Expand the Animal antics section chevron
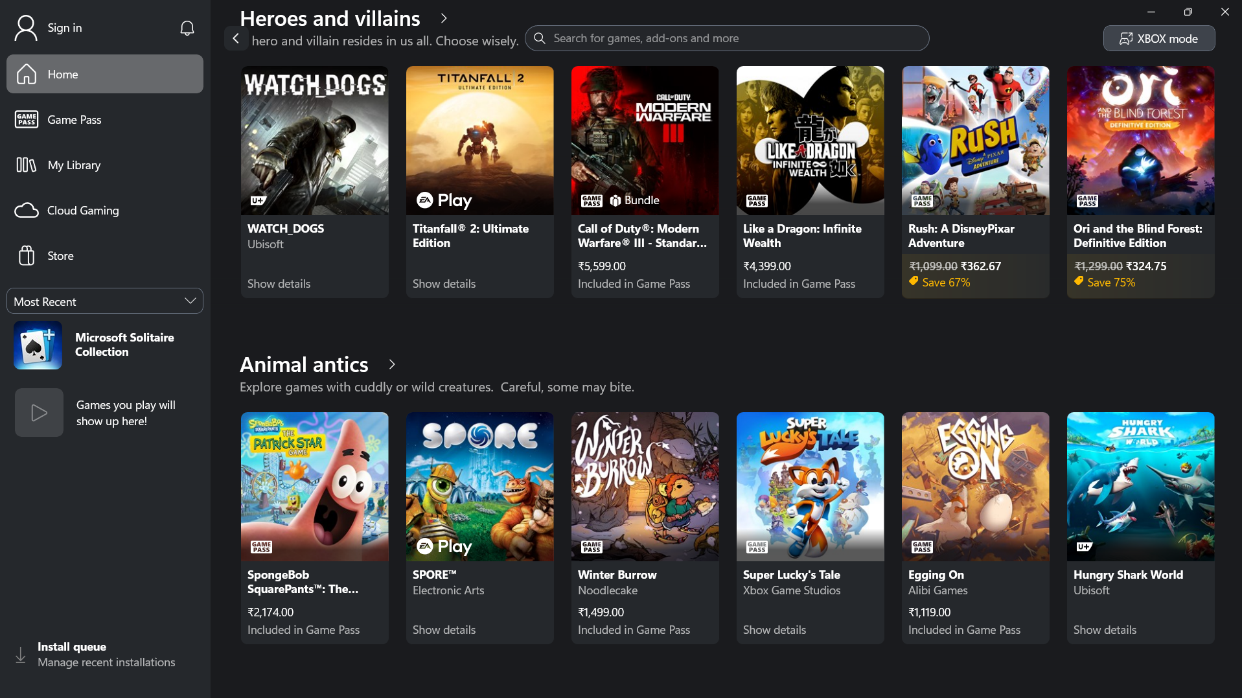This screenshot has width=1242, height=698. pyautogui.click(x=392, y=364)
